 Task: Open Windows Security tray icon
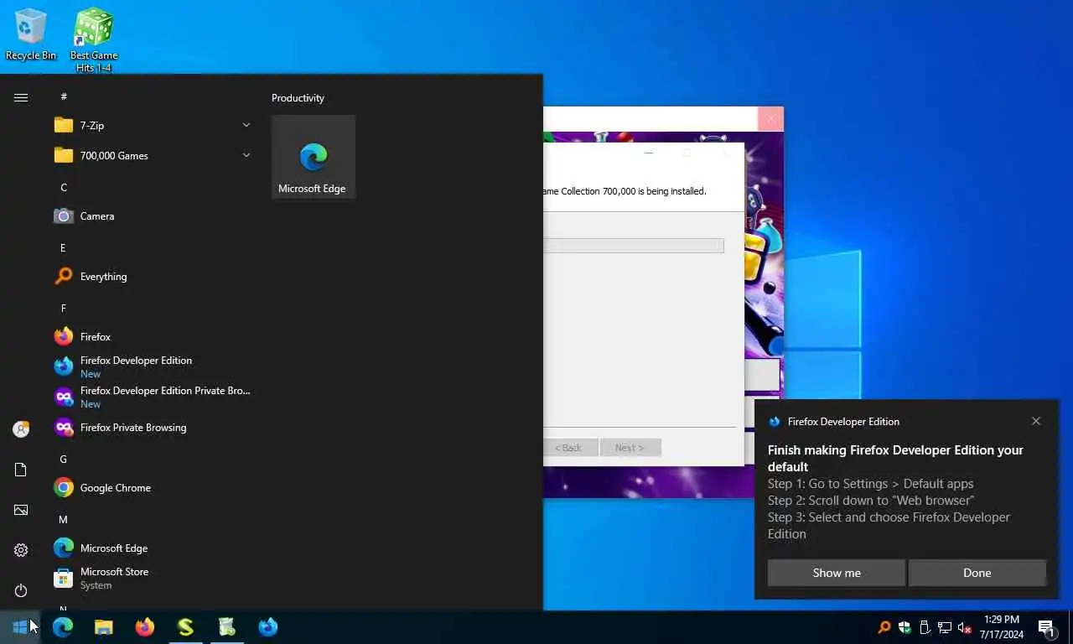pyautogui.click(x=905, y=627)
